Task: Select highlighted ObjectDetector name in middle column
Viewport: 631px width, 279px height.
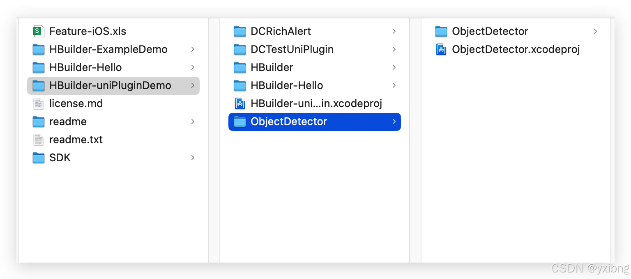Action: [x=289, y=121]
